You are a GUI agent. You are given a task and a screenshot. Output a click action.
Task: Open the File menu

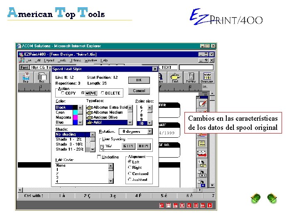(x=29, y=61)
